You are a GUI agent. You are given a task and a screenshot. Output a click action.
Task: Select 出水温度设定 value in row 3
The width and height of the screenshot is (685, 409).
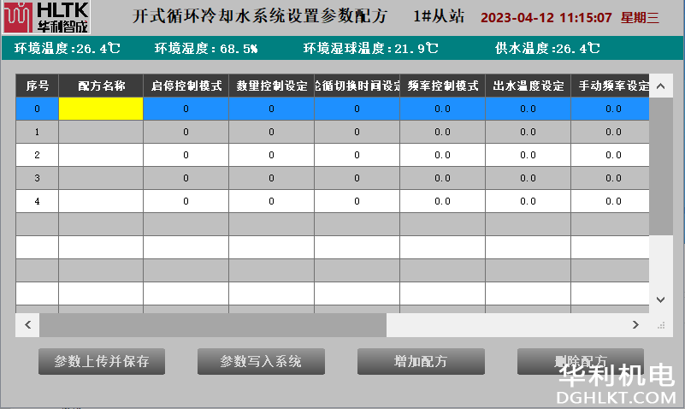pos(528,178)
